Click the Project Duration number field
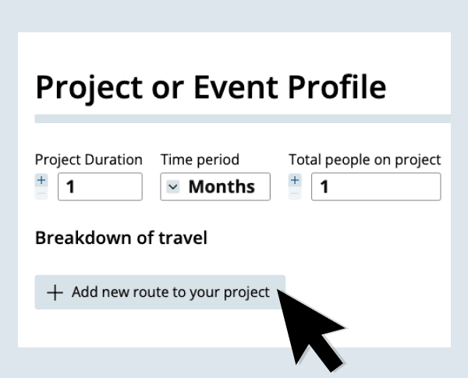The height and width of the screenshot is (378, 468). click(x=100, y=187)
